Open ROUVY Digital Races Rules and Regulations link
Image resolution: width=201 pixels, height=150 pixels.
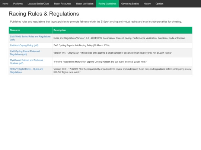(x=26, y=71)
